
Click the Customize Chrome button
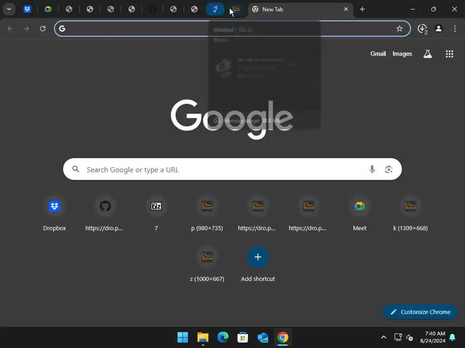420,312
